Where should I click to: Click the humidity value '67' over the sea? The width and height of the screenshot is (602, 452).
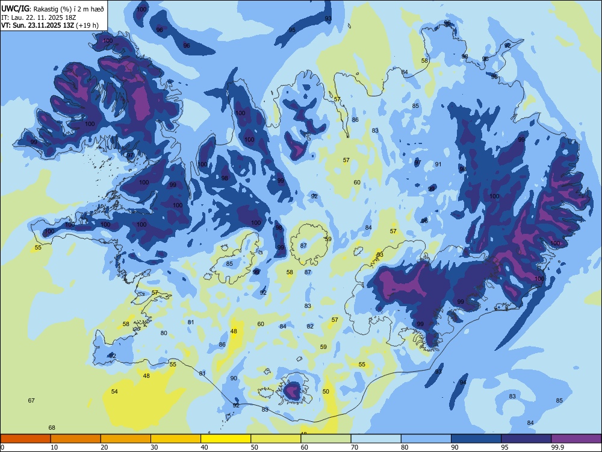31,401
